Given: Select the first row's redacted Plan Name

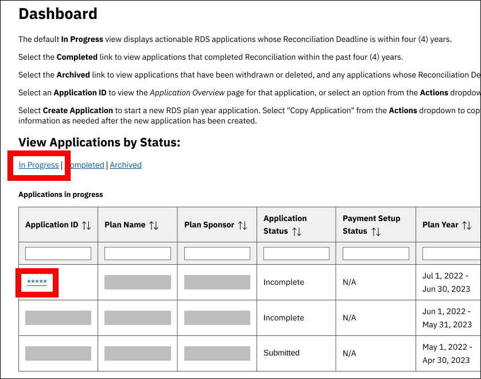Looking at the screenshot, I should click(x=138, y=282).
